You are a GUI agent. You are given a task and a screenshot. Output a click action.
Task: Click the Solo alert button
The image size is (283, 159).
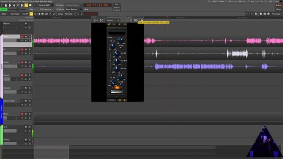(x=117, y=5)
